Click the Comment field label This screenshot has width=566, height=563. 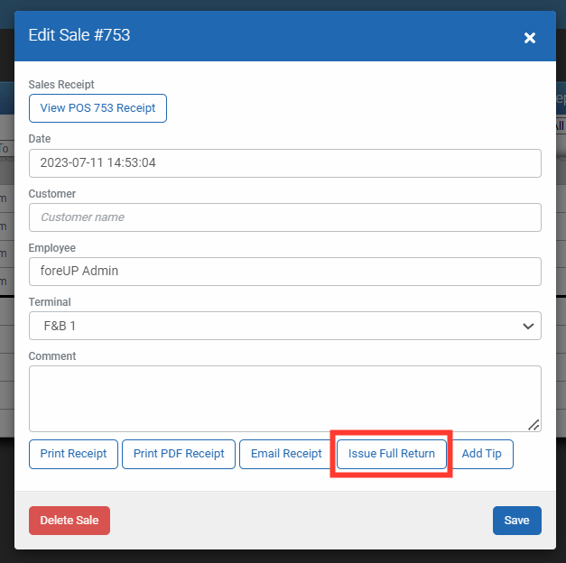point(52,356)
